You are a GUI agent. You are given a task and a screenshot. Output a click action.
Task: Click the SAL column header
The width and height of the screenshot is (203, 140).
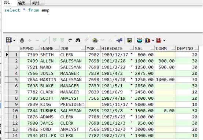click(x=144, y=48)
